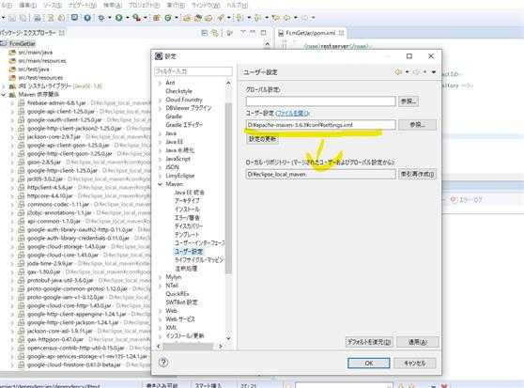Open the ソース(S) menu
This screenshot has width=524, height=388.
53,5
